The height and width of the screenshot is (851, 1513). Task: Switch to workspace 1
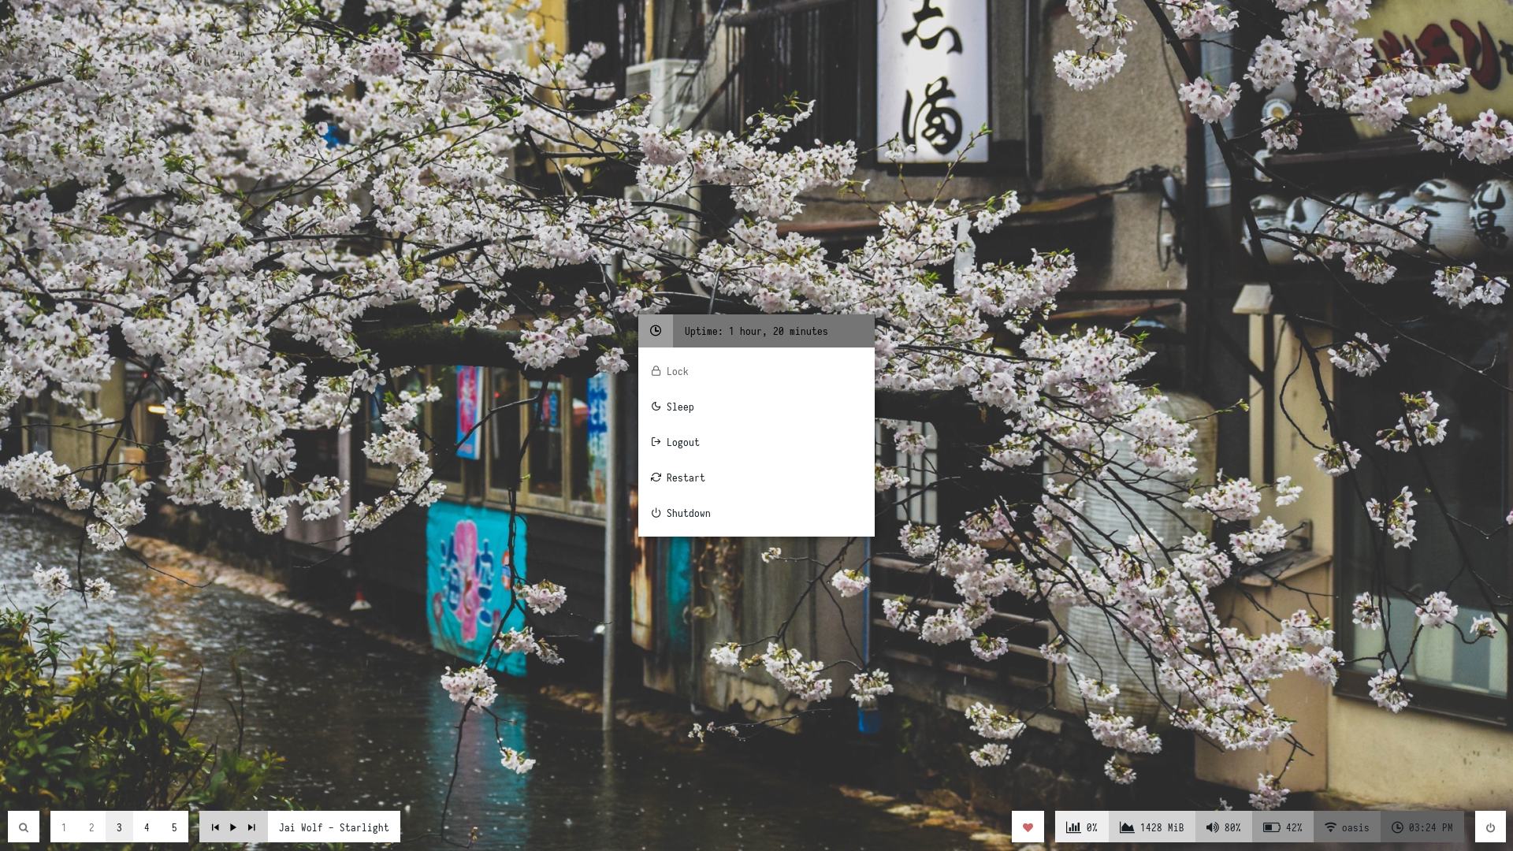[x=64, y=827]
